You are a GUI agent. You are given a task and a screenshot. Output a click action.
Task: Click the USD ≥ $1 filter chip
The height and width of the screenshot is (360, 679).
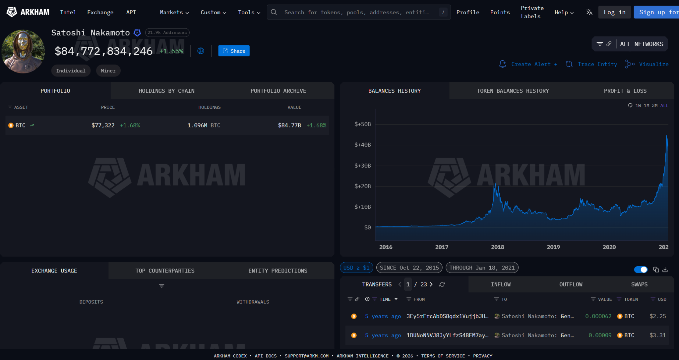click(356, 268)
